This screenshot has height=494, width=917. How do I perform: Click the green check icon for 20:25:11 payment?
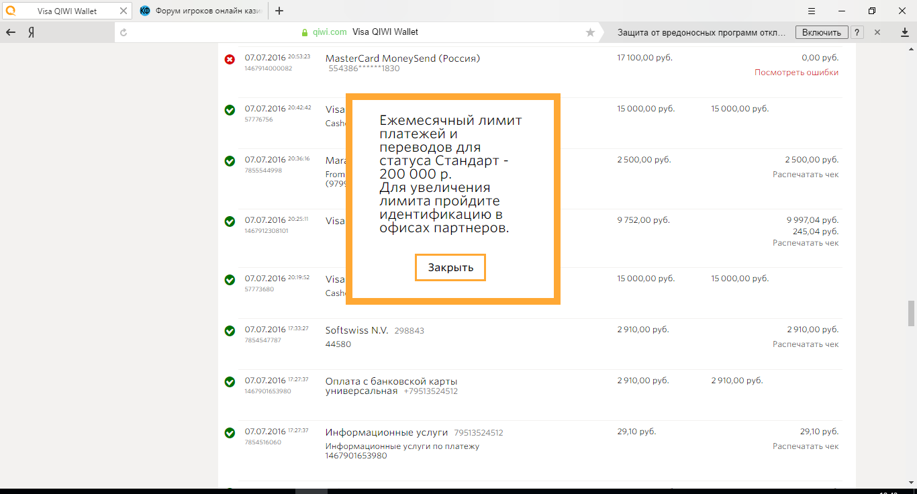[x=230, y=221]
